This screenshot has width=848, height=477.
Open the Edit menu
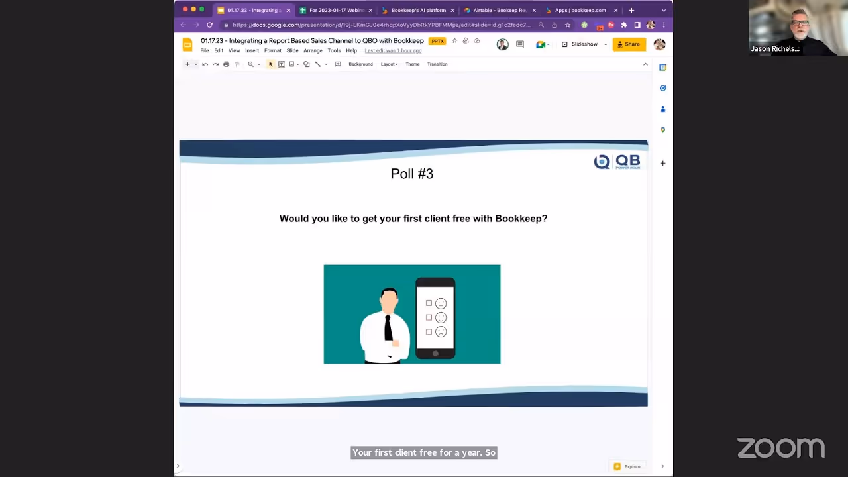coord(219,51)
